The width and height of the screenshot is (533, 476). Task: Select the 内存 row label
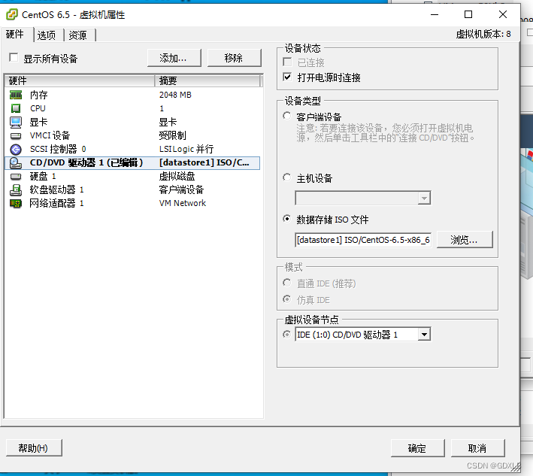(38, 95)
